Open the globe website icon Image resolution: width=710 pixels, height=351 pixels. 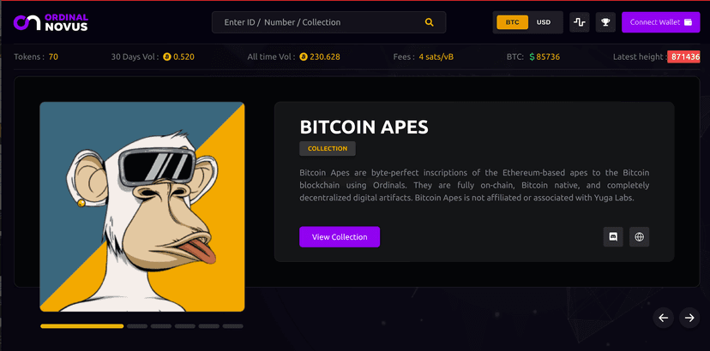pyautogui.click(x=640, y=236)
